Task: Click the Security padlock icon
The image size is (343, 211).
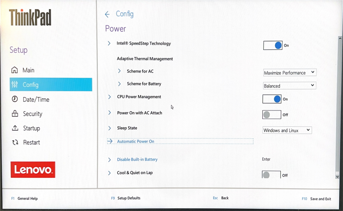Action: coord(15,113)
